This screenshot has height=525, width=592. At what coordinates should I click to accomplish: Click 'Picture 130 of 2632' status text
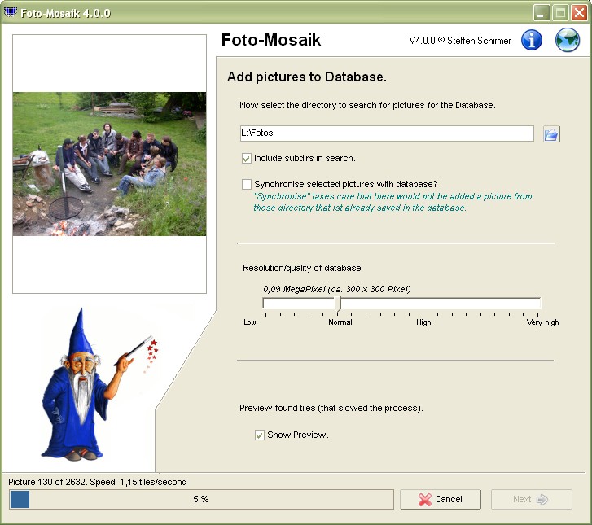[x=48, y=482]
